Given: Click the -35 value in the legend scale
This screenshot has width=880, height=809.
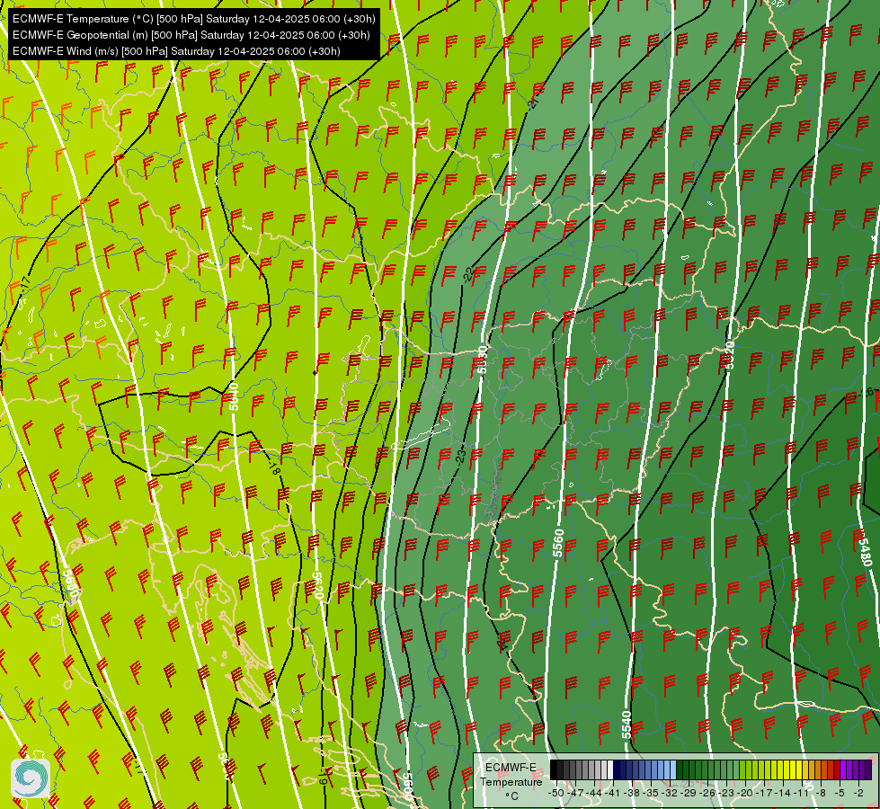Looking at the screenshot, I should tap(651, 793).
